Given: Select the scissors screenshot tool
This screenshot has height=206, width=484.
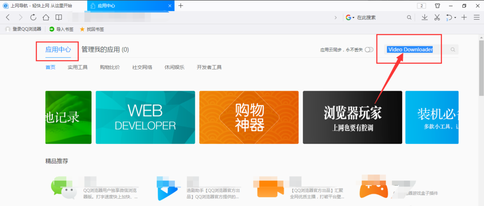Looking at the screenshot, I should [437, 17].
